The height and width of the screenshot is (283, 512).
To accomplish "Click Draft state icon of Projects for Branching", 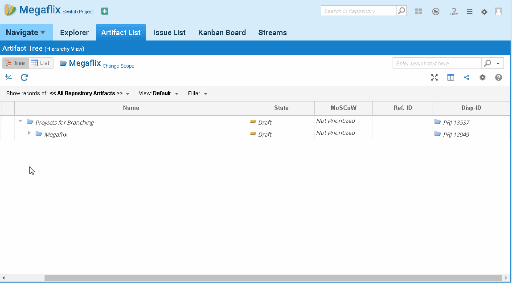I will point(253,121).
